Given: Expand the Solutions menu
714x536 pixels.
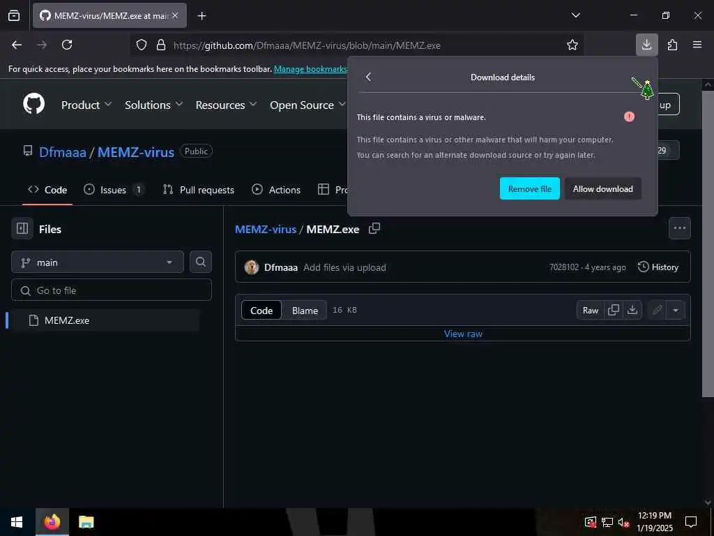Looking at the screenshot, I should 154,105.
